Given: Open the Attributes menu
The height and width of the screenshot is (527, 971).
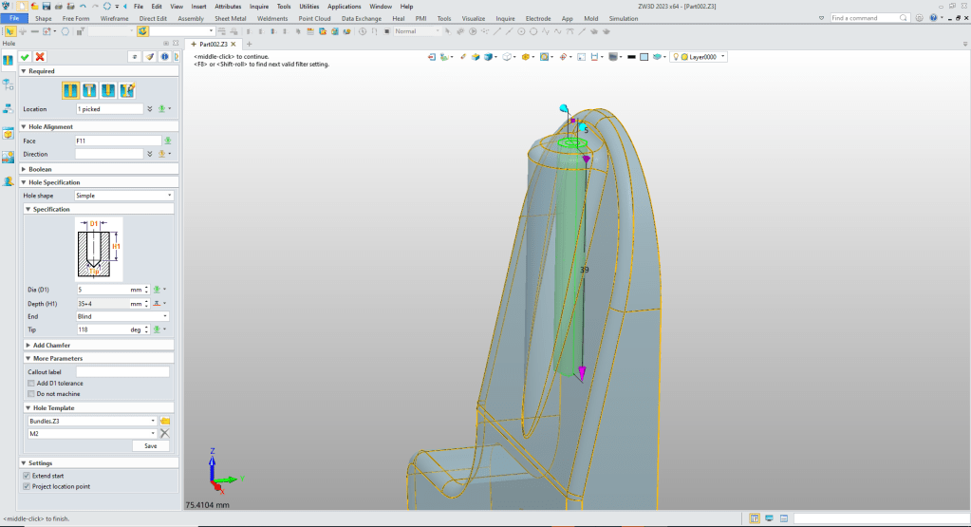Looking at the screenshot, I should coord(228,6).
